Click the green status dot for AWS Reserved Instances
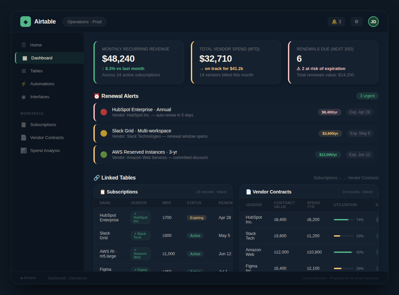399x295 pixels. [x=104, y=155]
